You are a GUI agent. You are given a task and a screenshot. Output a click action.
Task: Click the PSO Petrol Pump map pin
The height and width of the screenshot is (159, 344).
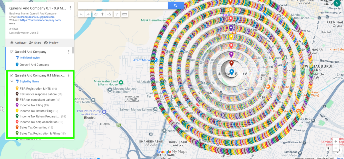click(x=104, y=111)
